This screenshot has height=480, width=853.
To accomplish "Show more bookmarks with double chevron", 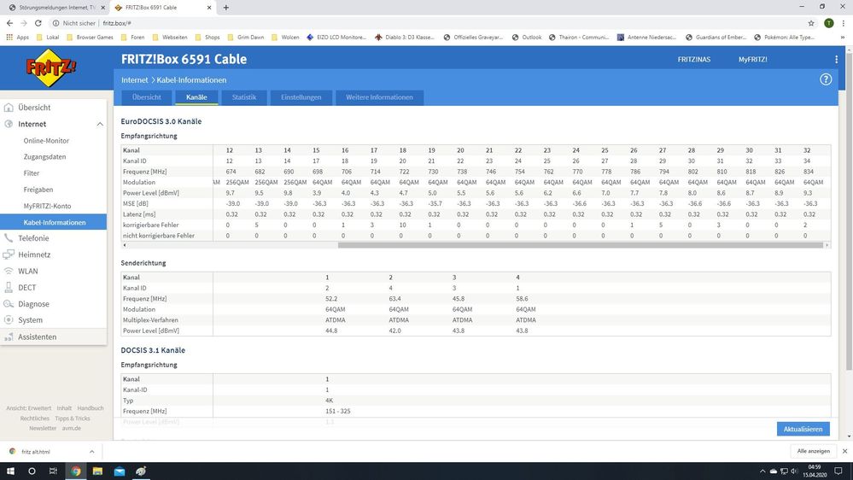I will [x=843, y=37].
